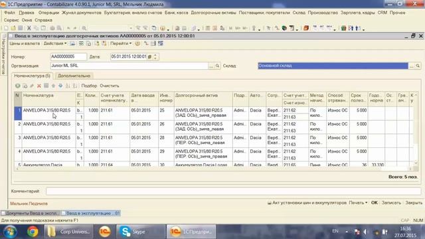Add a new row with the green plus icon
Viewport: 425px width, 239px height.
(18, 86)
